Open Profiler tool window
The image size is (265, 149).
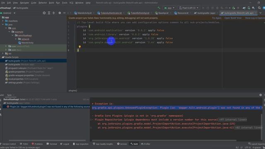(x=145, y=144)
